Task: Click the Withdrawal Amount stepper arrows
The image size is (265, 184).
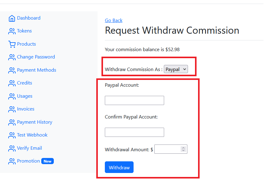Action: coord(183,149)
